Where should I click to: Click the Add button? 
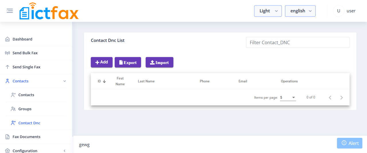point(102,62)
